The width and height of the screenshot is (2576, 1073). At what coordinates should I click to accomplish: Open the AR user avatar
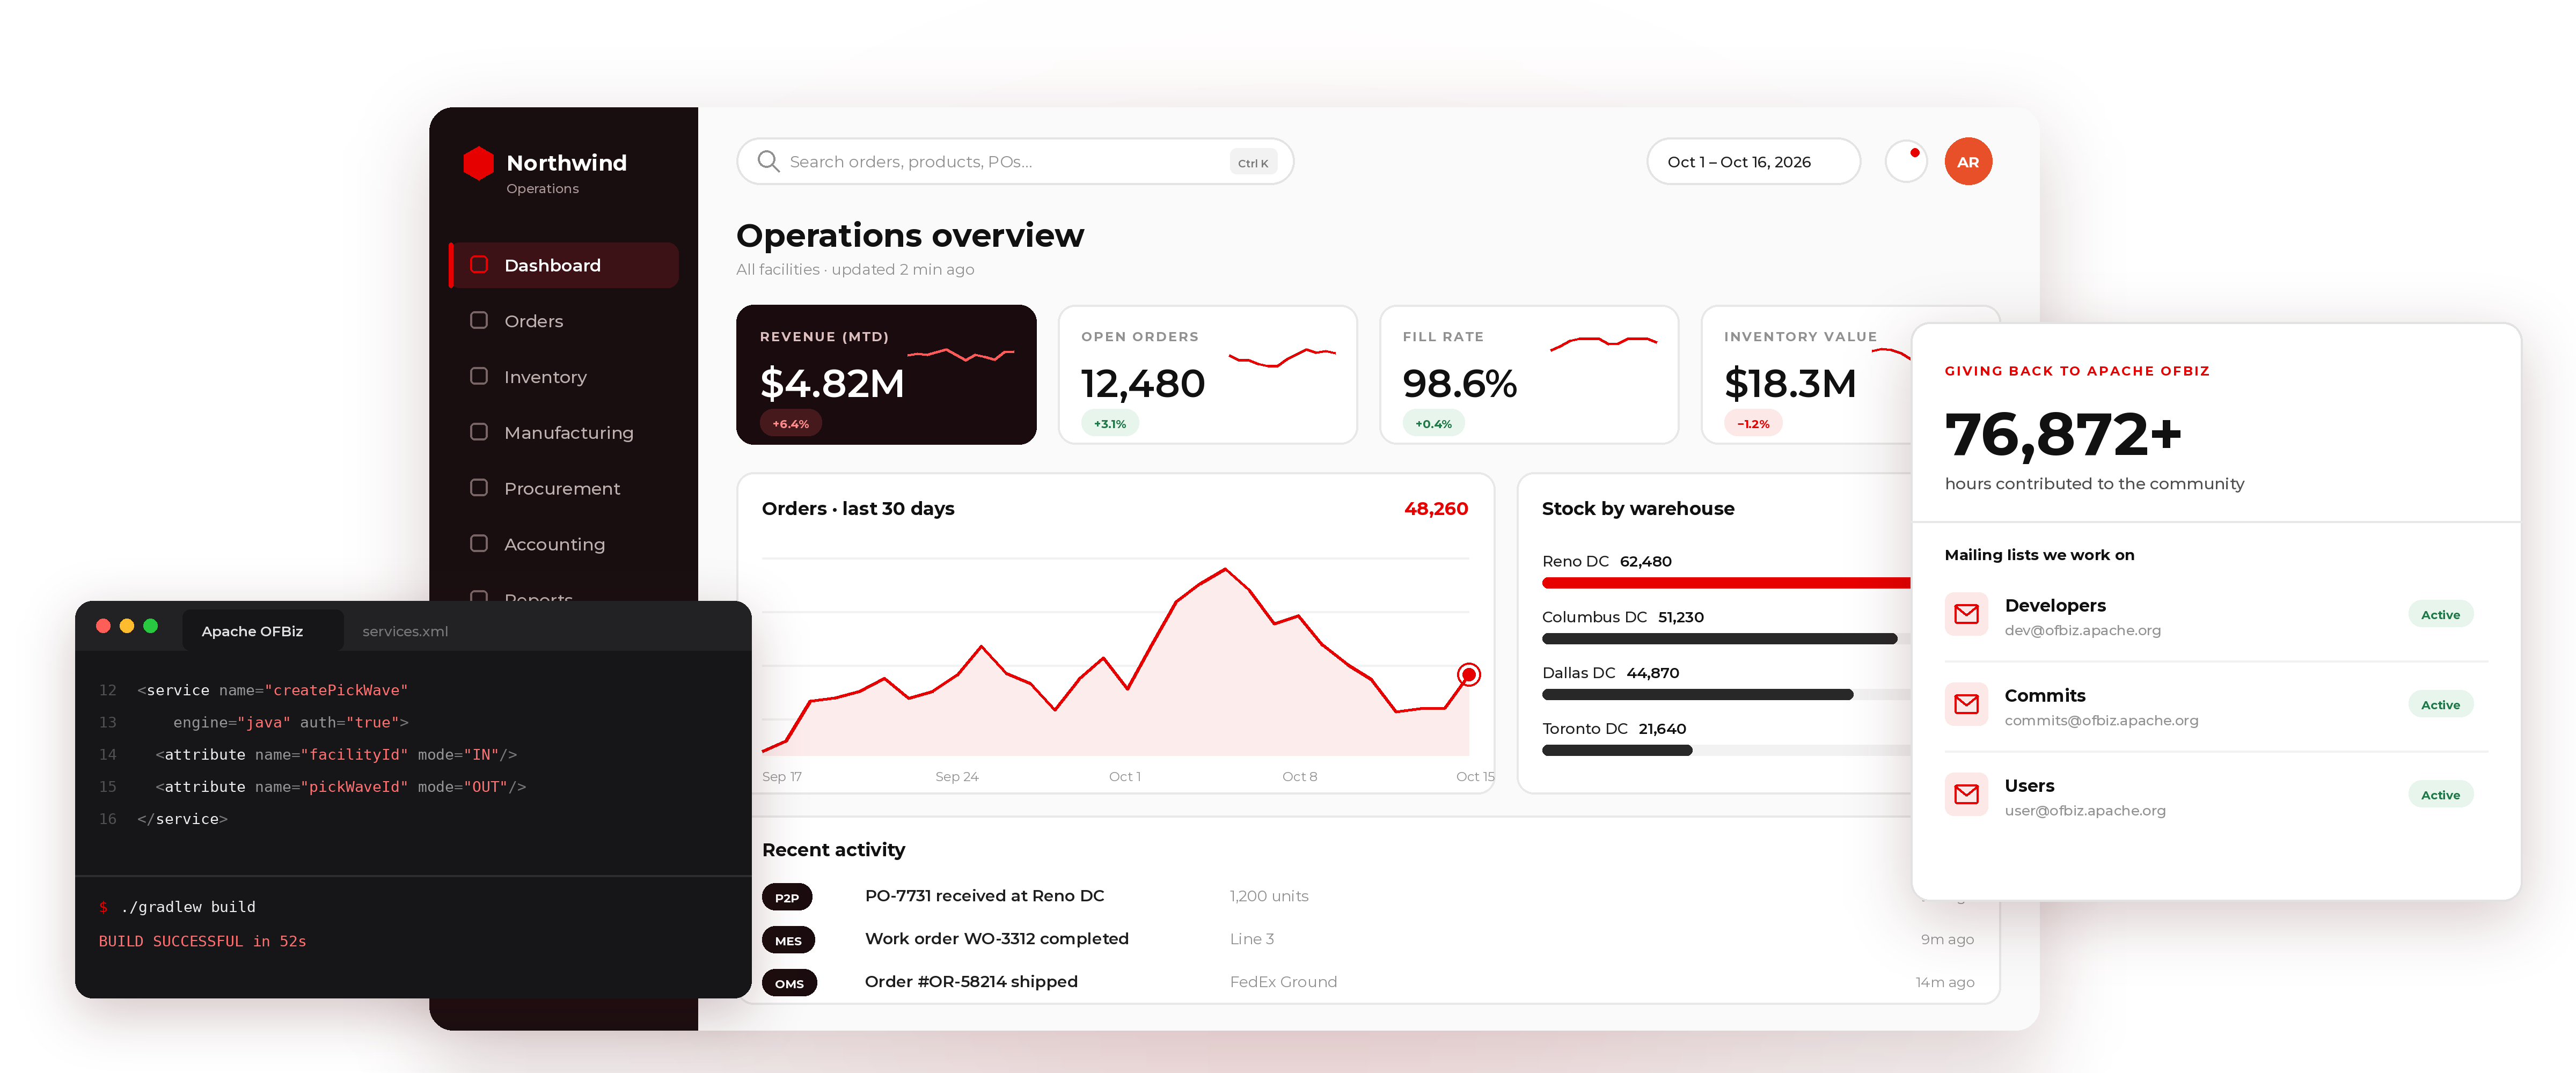click(x=1967, y=161)
